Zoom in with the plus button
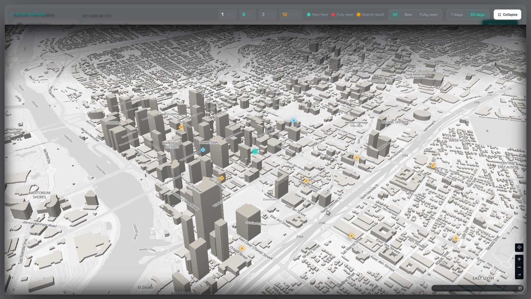531x299 pixels. coord(519,259)
